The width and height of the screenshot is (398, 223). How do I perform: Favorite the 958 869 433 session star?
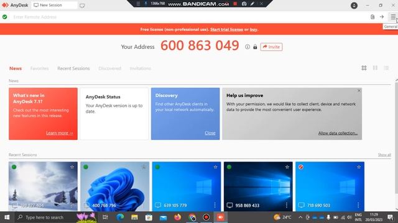tap(287, 167)
